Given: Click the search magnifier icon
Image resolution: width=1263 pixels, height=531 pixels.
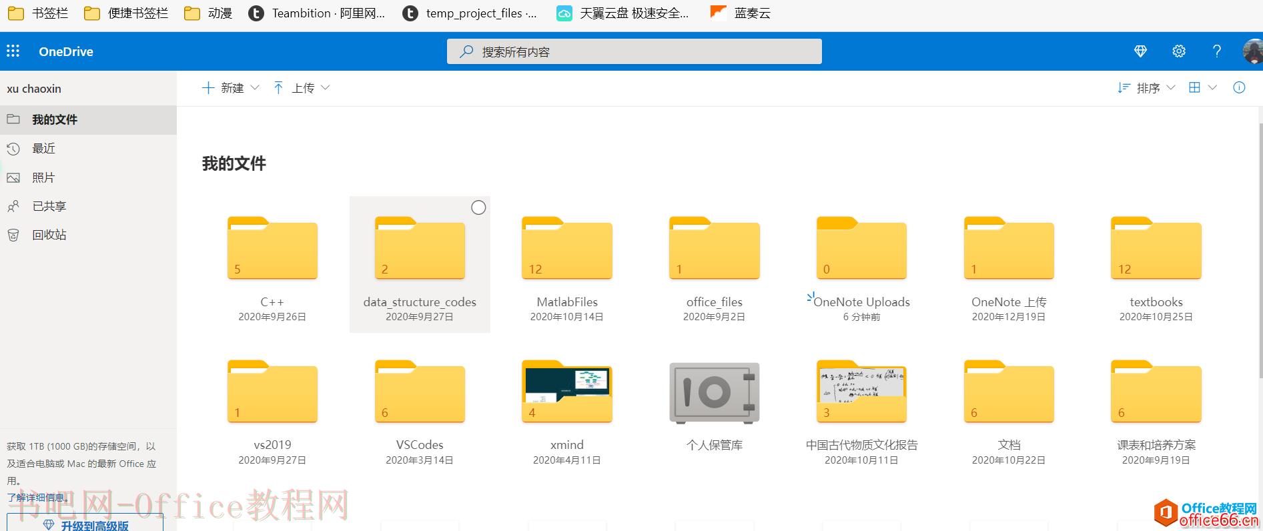Looking at the screenshot, I should pyautogui.click(x=466, y=51).
